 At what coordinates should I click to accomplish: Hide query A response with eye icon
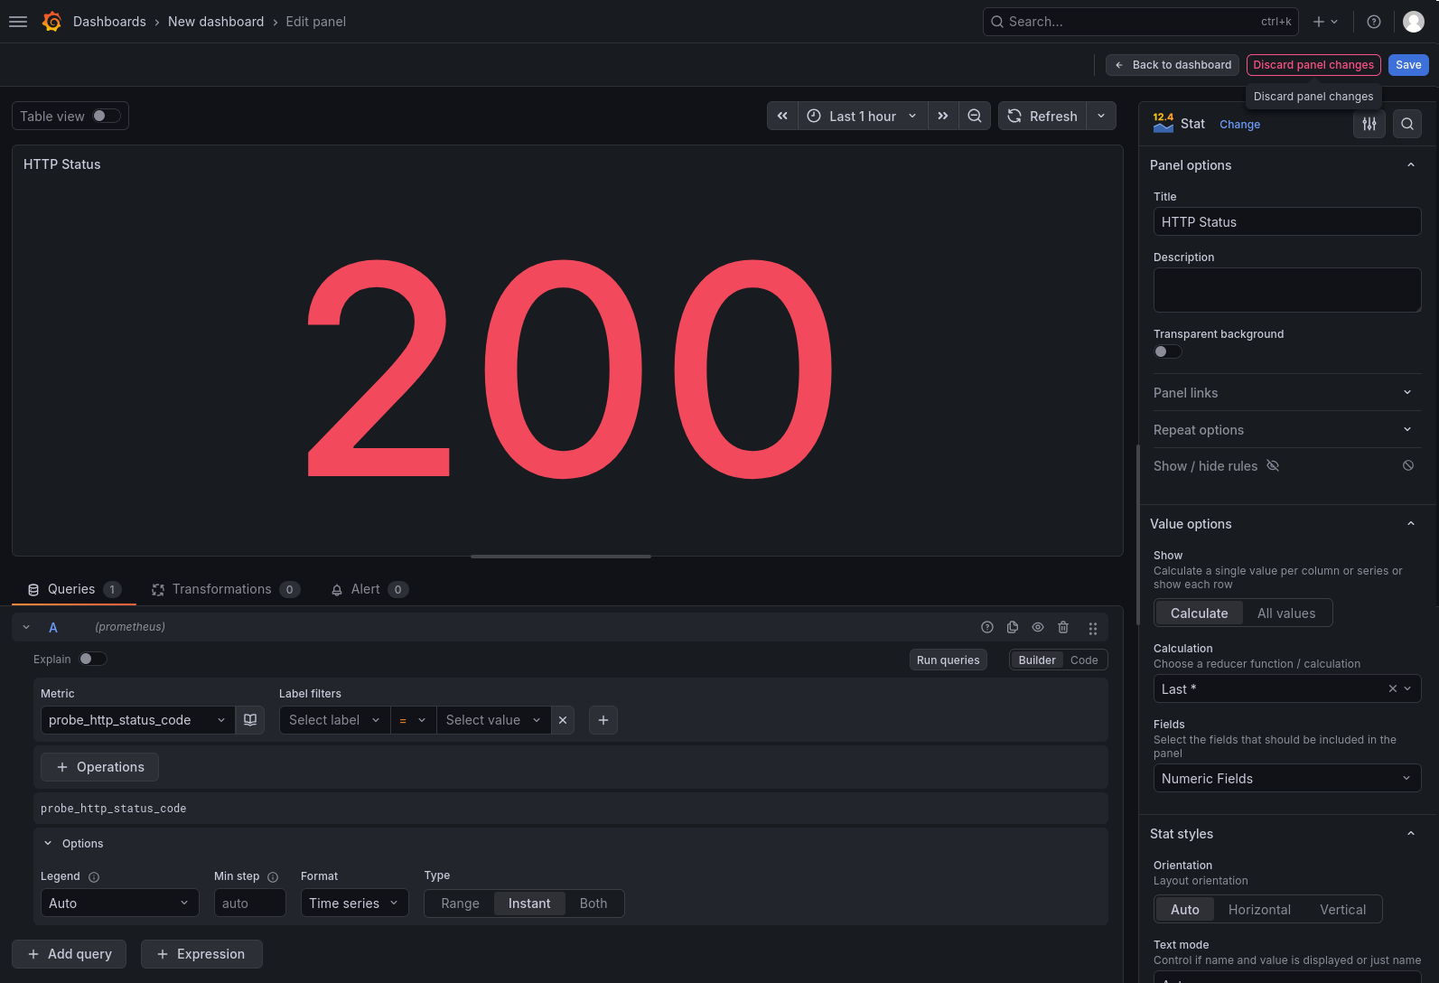pyautogui.click(x=1038, y=627)
